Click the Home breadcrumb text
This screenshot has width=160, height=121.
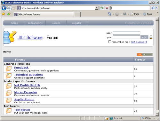[x=7, y=52]
